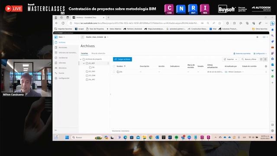Open the Partners | Autodesk bookmark
Image resolution: width=277 pixels, height=156 pixels.
pos(133,29)
